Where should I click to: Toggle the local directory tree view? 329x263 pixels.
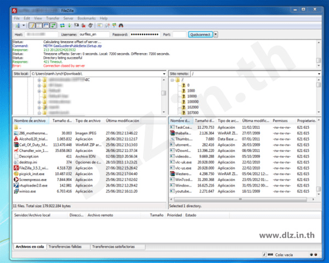(39, 25)
